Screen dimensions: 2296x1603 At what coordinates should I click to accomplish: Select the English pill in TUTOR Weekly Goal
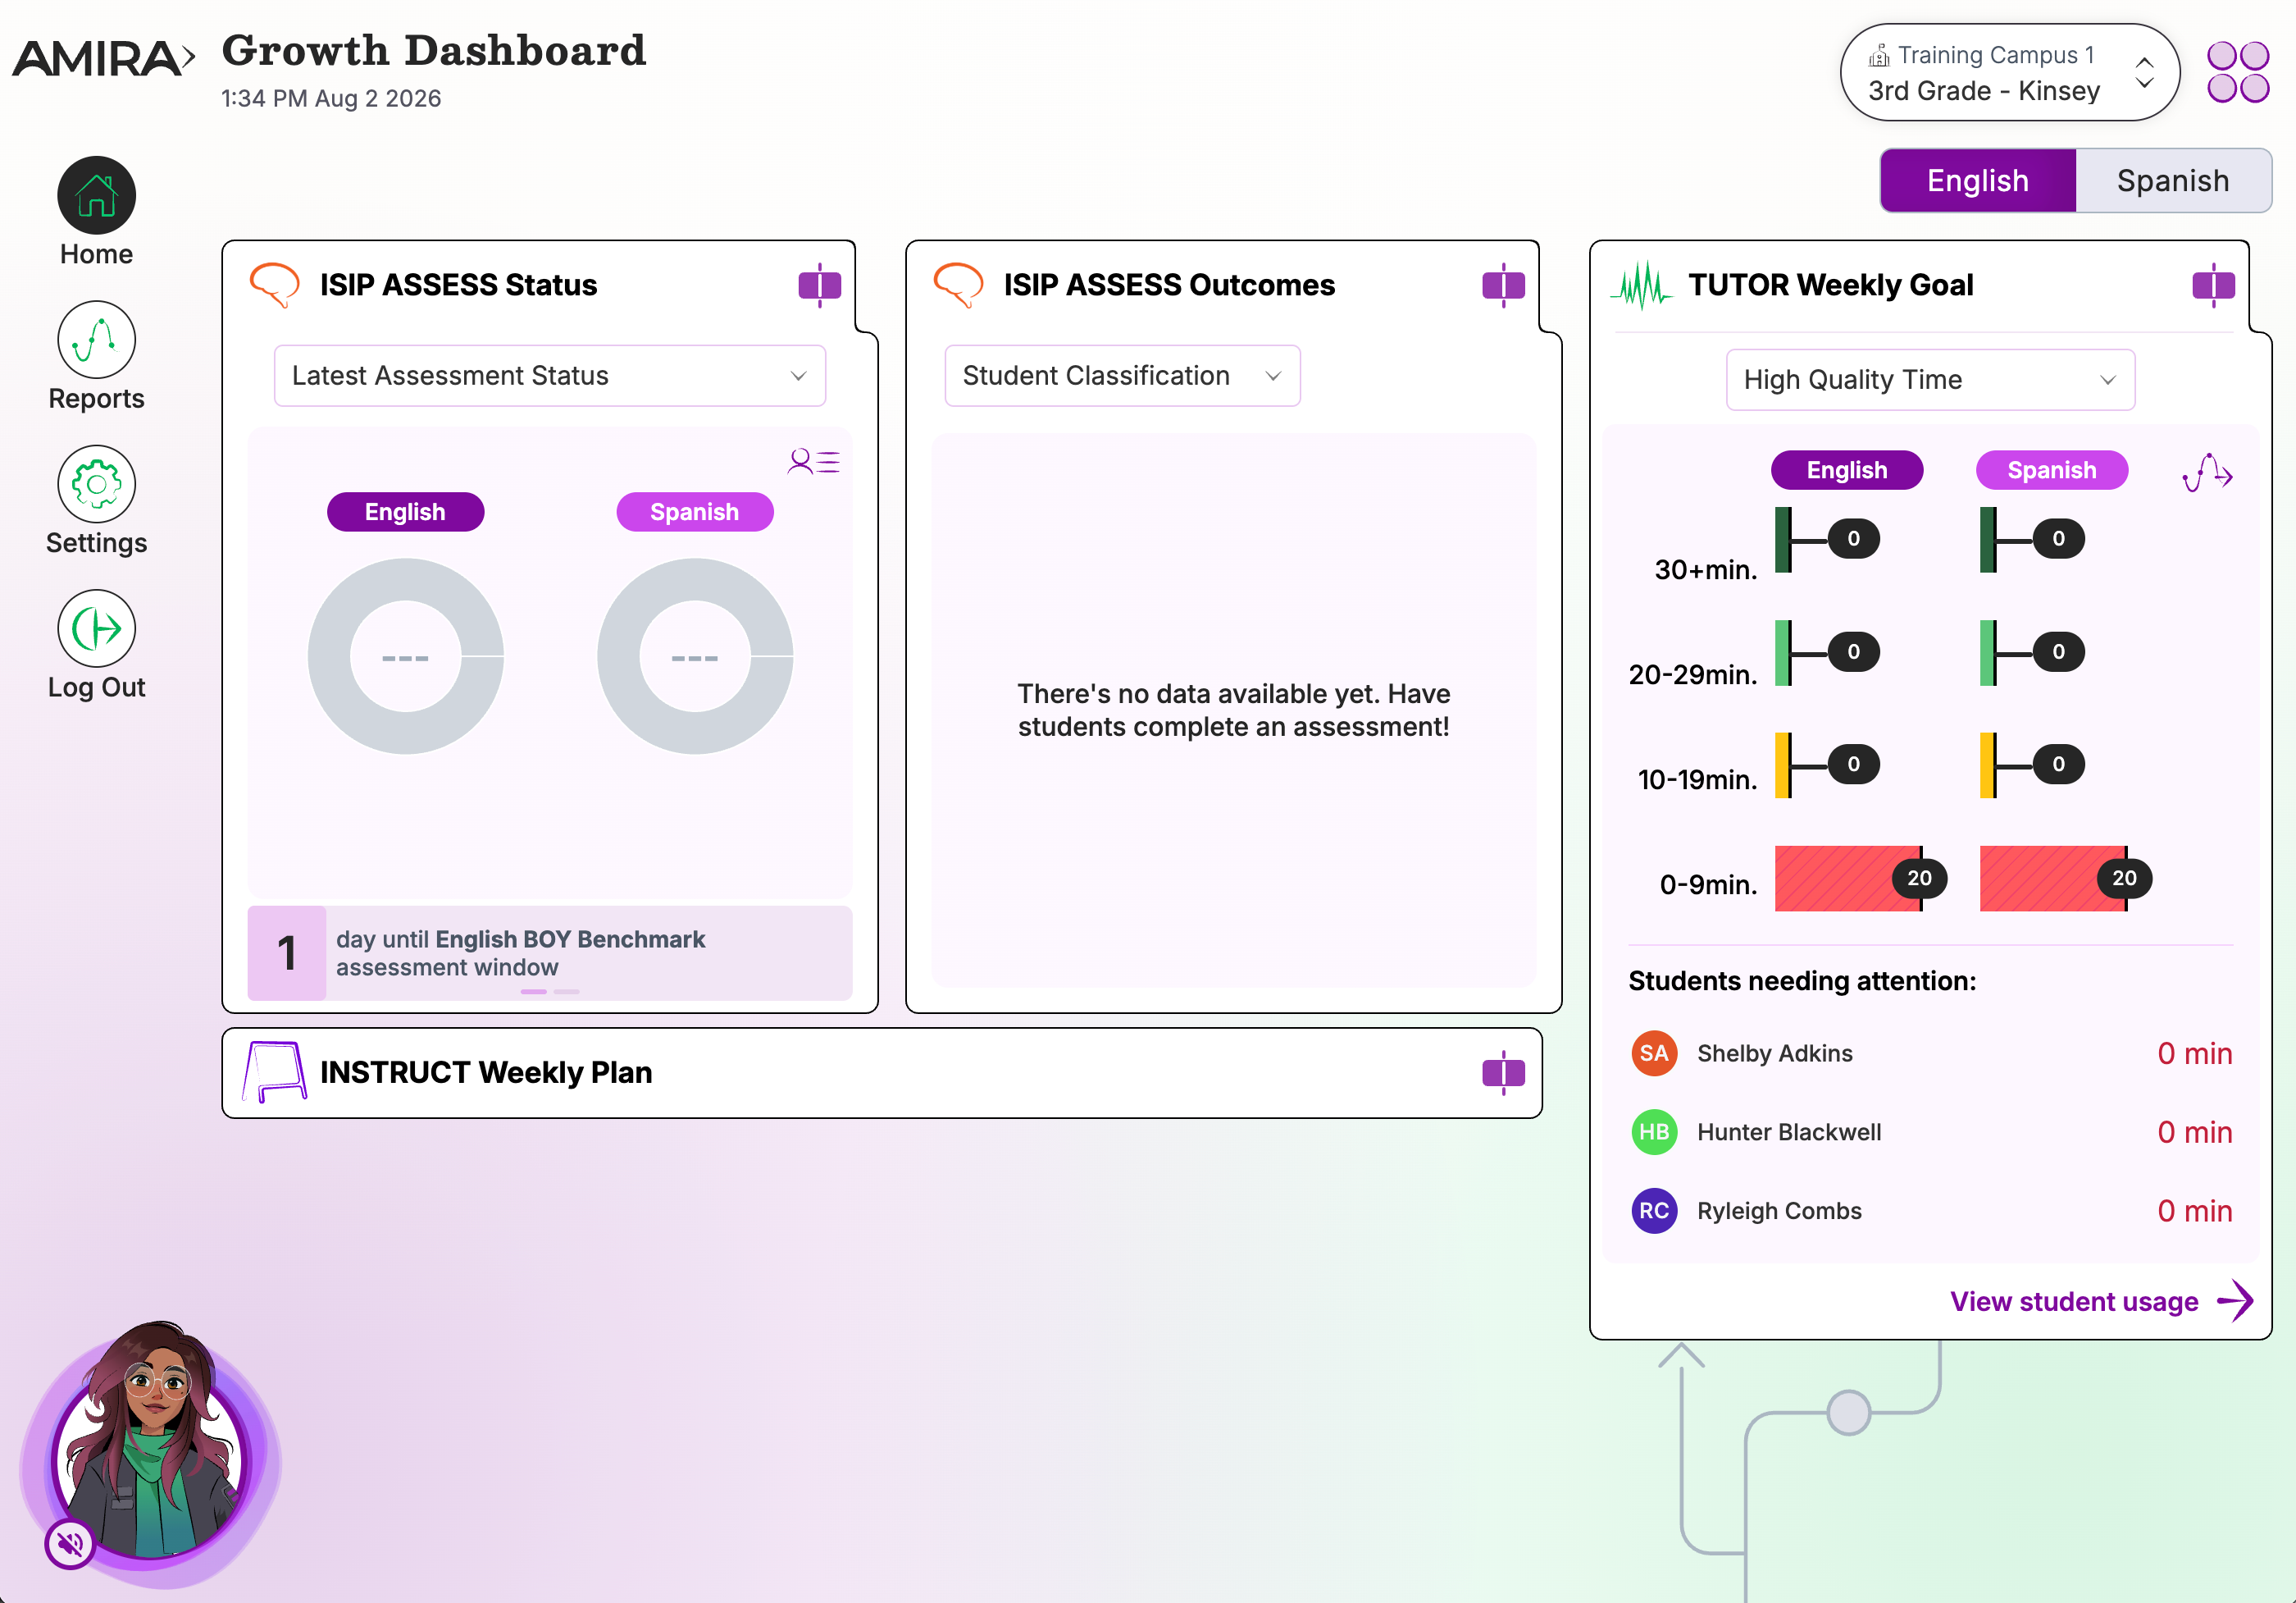pos(1847,470)
